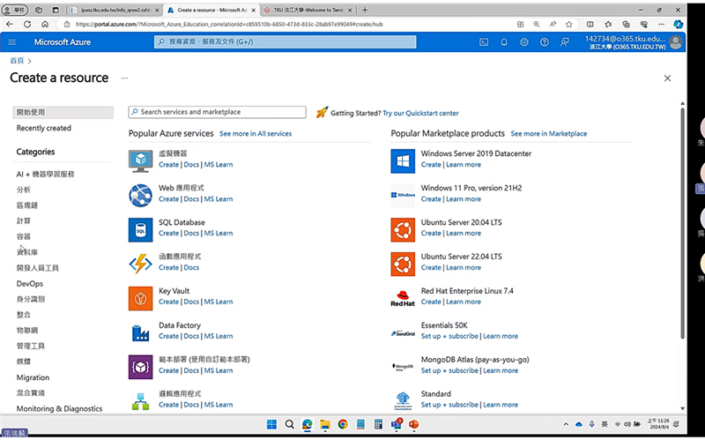Open Cloud Shell from the top bar
Screen dimensions: 705x440
pos(484,41)
